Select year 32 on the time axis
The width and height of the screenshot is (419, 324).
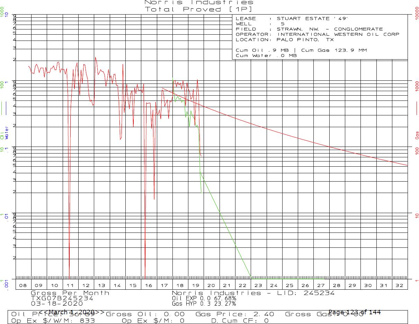point(399,286)
